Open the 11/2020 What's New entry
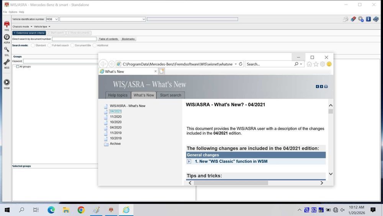Viewport: 383px width, 216px height. (116, 117)
